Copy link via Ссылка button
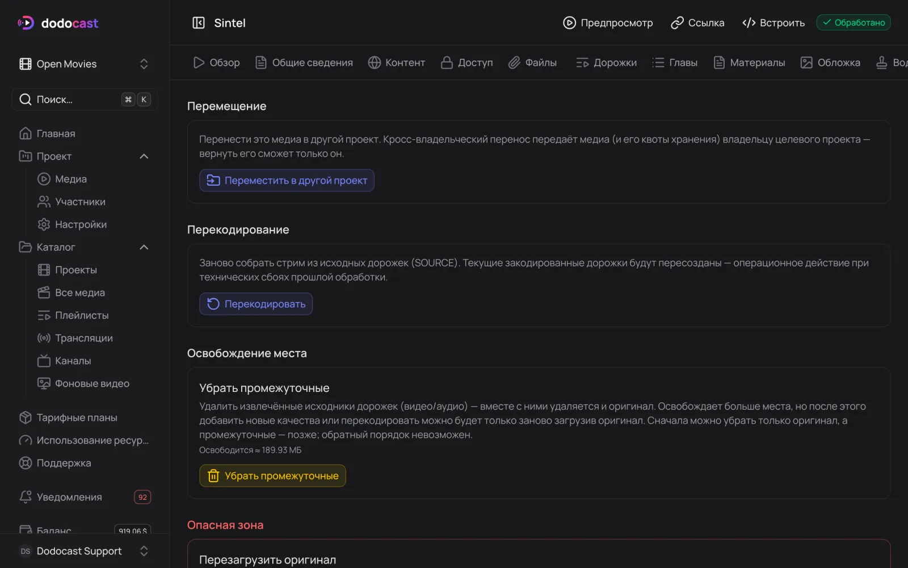This screenshot has height=568, width=908. coord(697,23)
